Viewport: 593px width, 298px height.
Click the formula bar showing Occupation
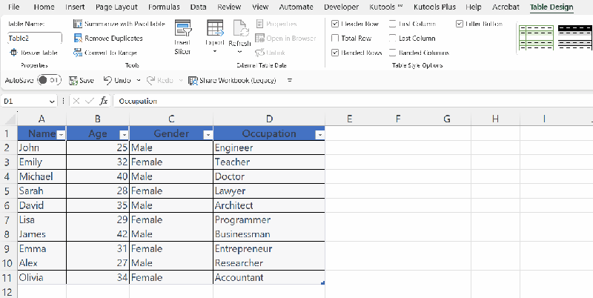coord(354,101)
